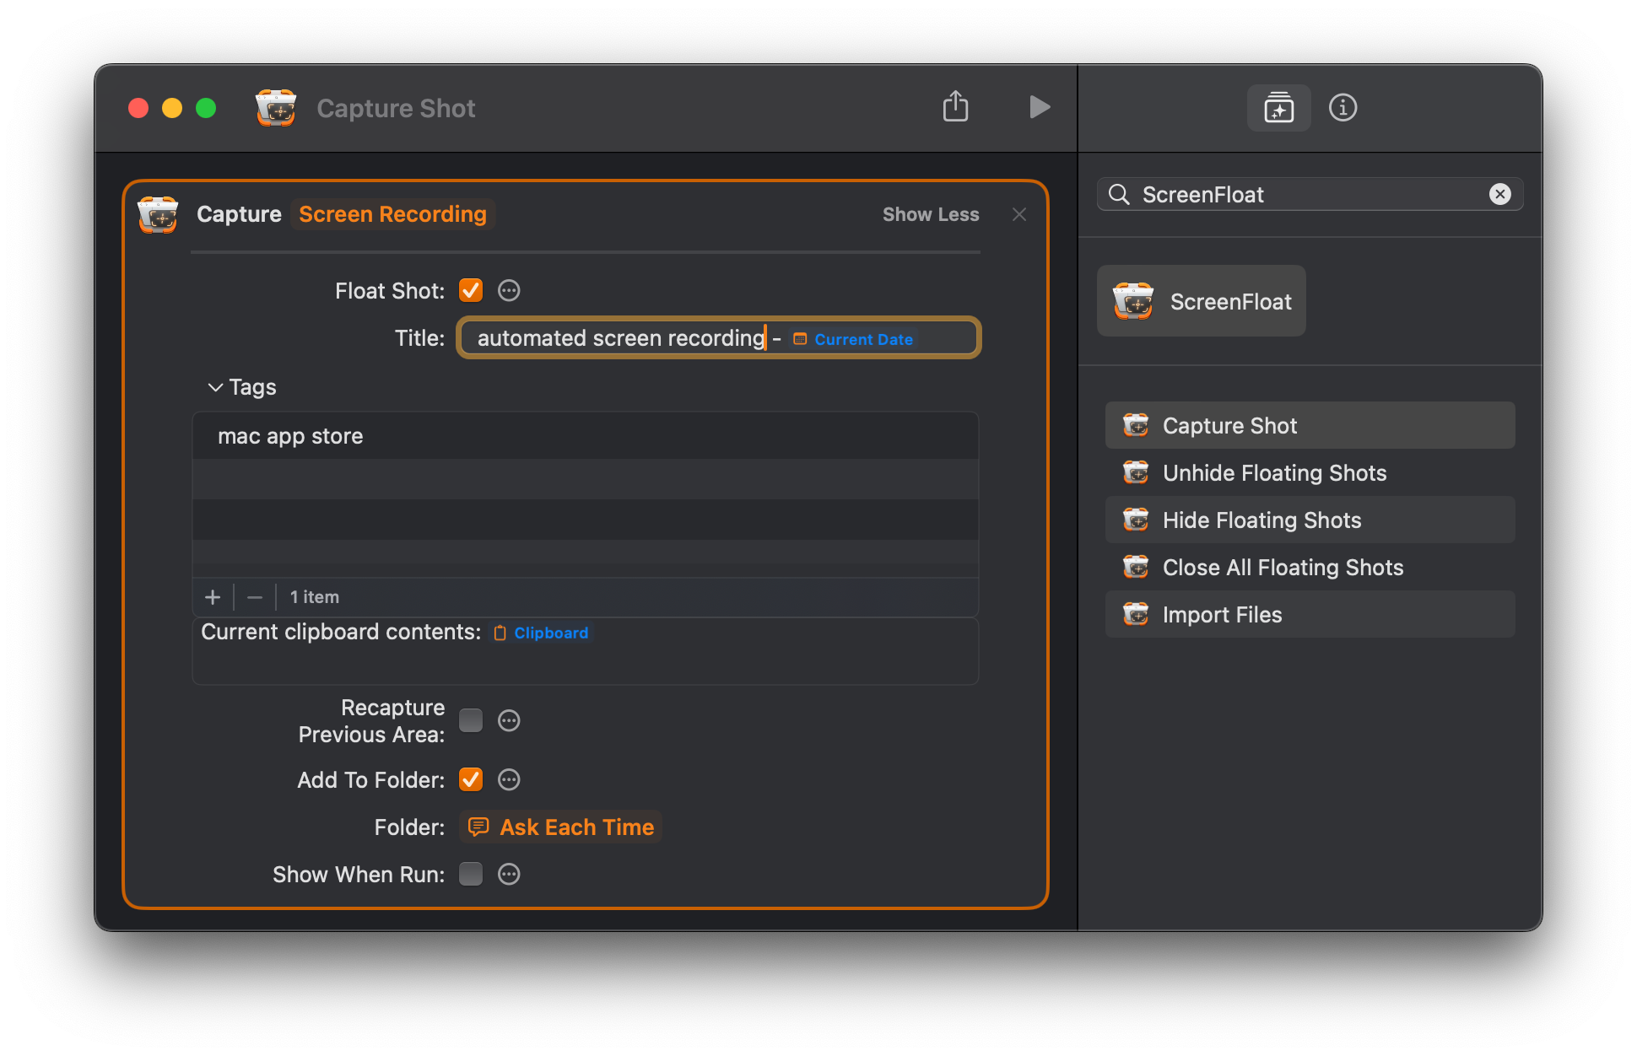Viewport: 1637px width, 1056px height.
Task: Open the share sheet for Capture Shot
Action: tap(955, 107)
